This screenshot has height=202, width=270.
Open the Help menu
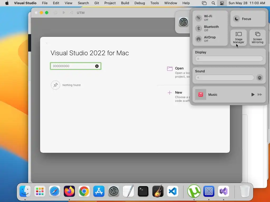[186, 3]
